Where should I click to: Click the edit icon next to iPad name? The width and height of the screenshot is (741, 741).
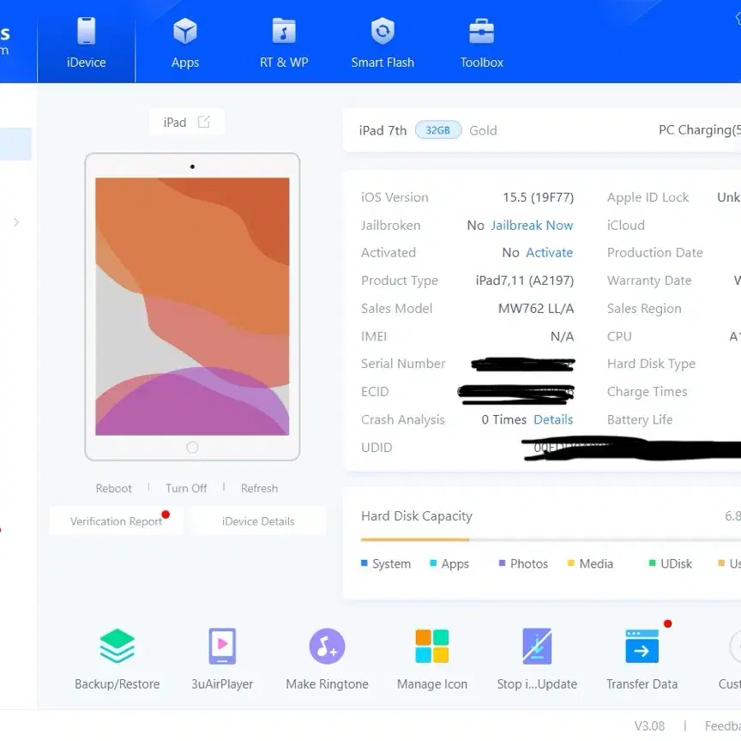click(203, 122)
